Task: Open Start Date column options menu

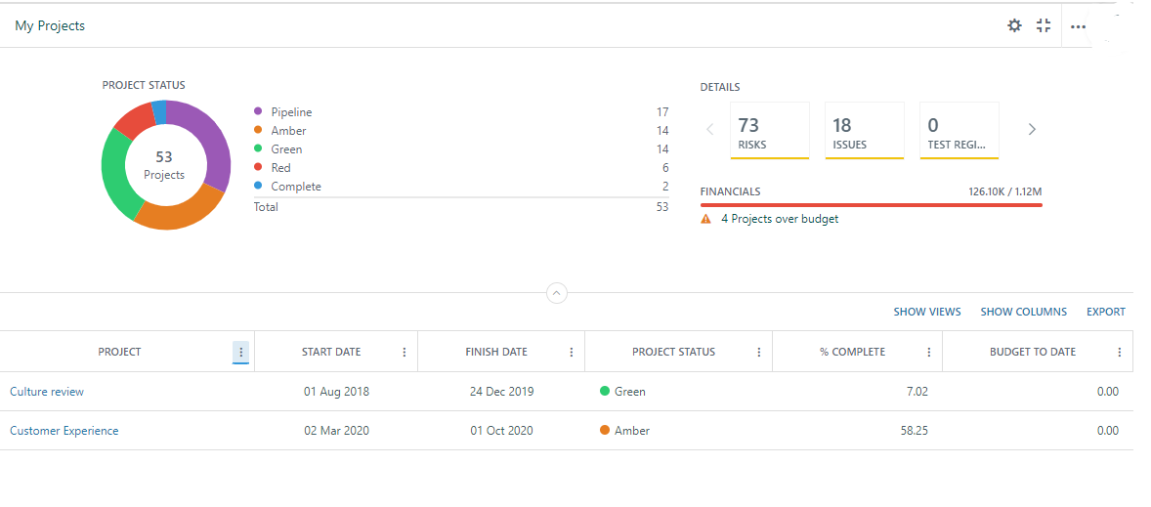Action: click(404, 353)
